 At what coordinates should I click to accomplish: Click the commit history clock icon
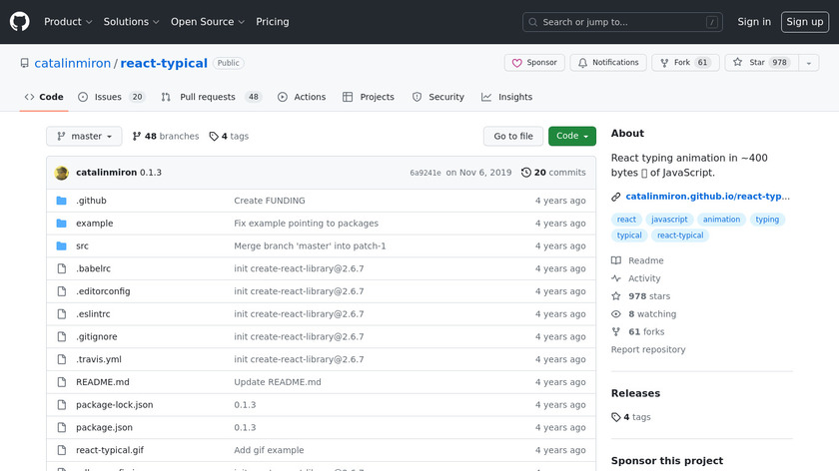(x=526, y=173)
